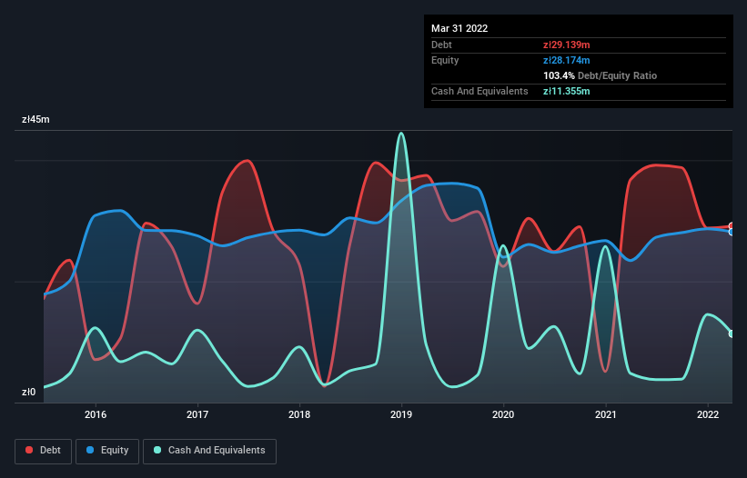Toggle Cash And Equivalents legend button
The height and width of the screenshot is (478, 747).
(x=209, y=451)
